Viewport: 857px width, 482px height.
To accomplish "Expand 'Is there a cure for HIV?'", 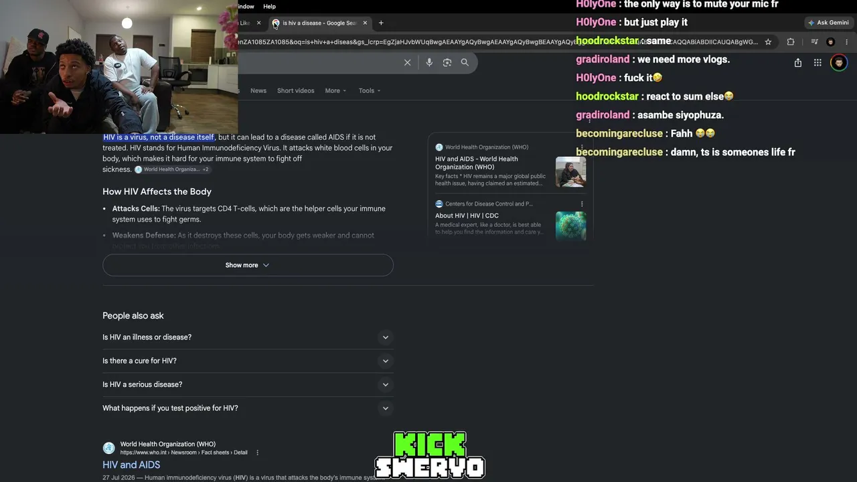I will click(x=248, y=361).
